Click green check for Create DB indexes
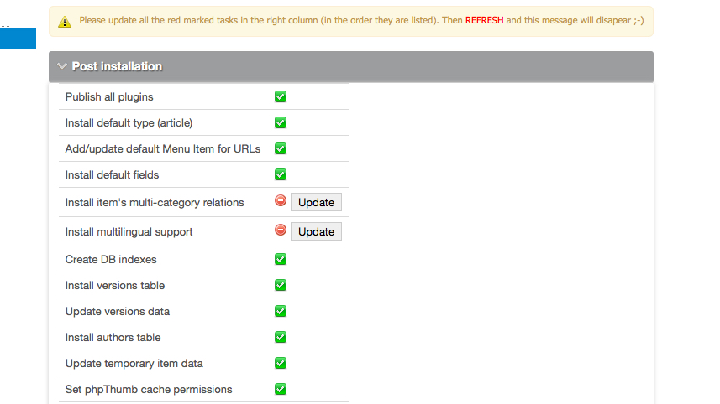Viewport: 720px width, 404px height. point(281,259)
